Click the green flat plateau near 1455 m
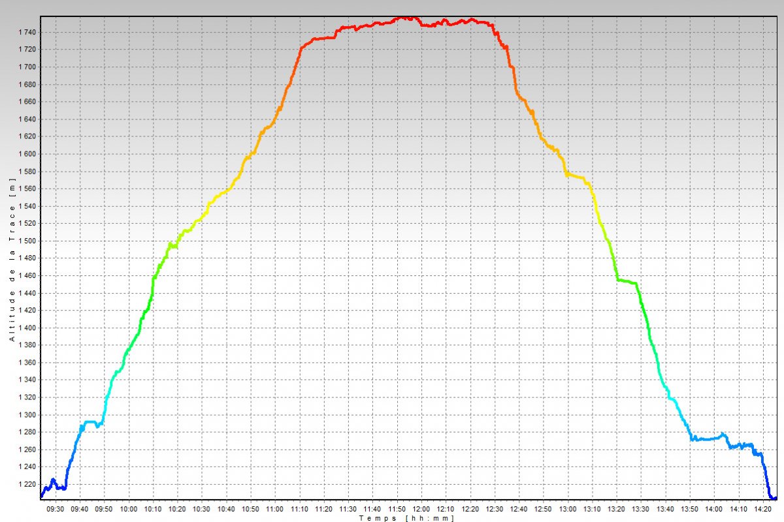 626,281
